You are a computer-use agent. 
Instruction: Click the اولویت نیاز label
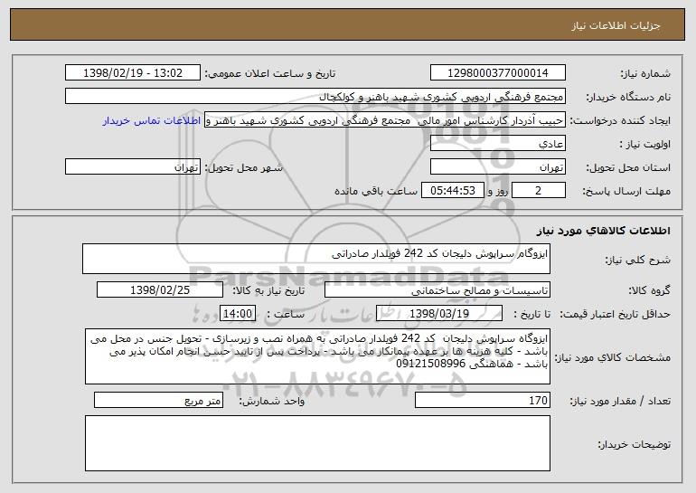pos(645,145)
